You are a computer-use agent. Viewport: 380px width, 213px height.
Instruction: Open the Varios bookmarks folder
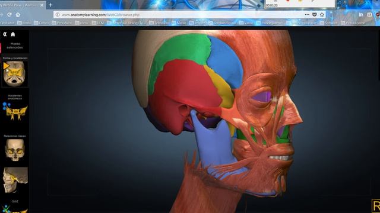coord(246,22)
